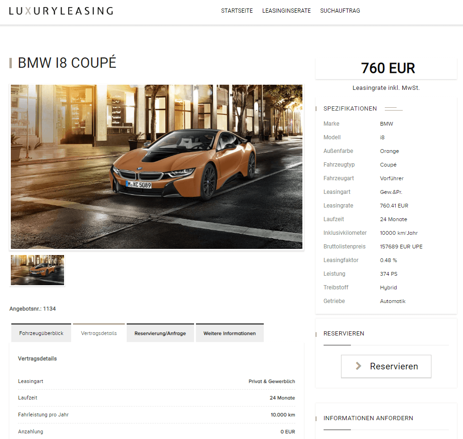The width and height of the screenshot is (463, 439).
Task: Open the Reservierung/Anfrage tab
Action: click(160, 333)
